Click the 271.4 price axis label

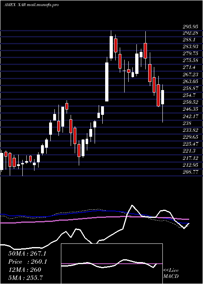point(189,68)
